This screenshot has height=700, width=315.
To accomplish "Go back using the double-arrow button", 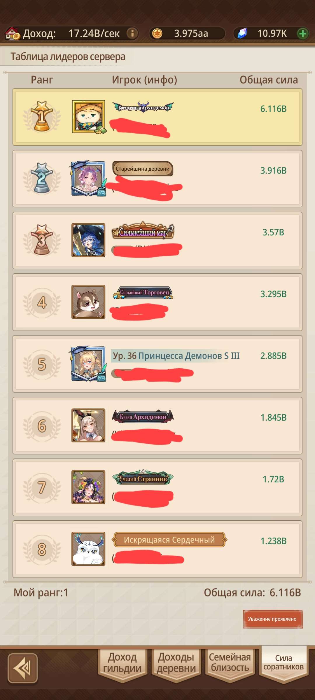I will [22, 668].
